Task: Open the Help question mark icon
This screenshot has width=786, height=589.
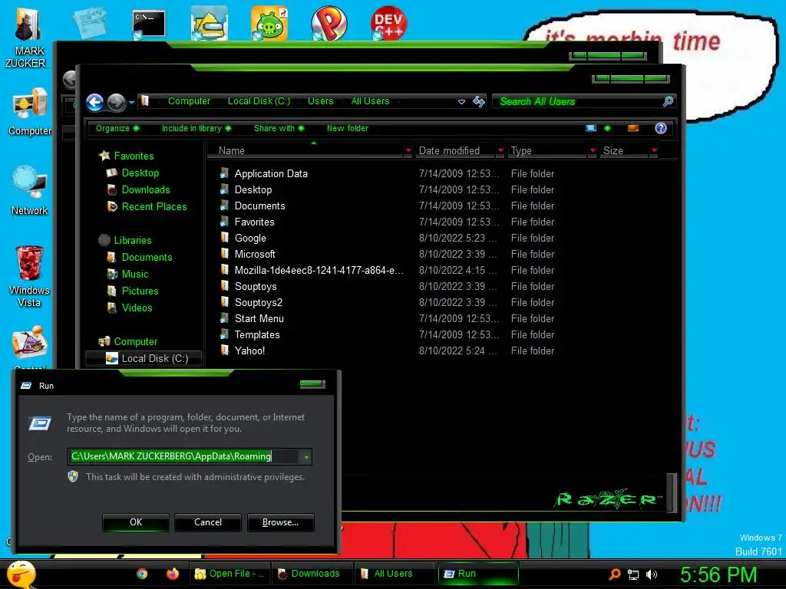Action: click(x=661, y=128)
